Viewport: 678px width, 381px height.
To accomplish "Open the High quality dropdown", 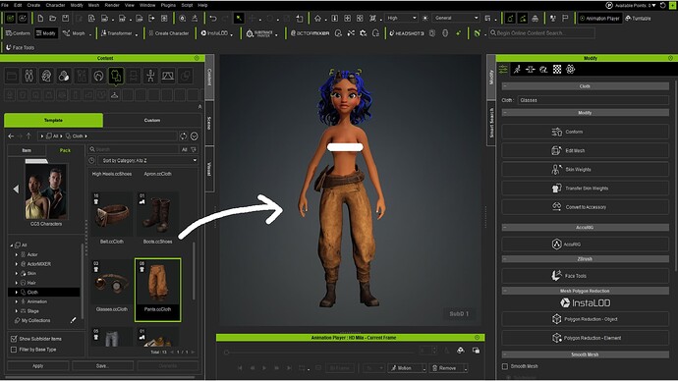I will [402, 18].
